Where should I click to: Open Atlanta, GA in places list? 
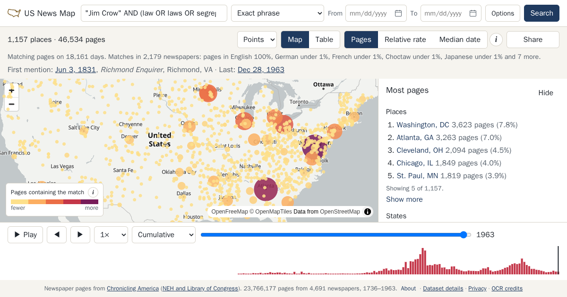coord(415,138)
